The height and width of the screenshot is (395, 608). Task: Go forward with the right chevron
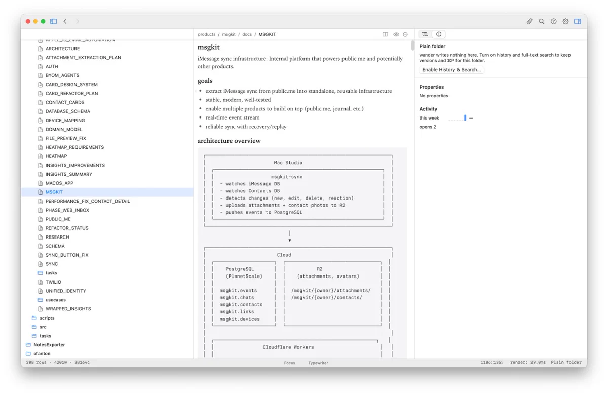click(78, 21)
